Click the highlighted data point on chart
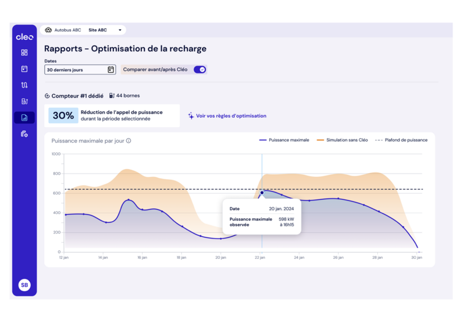The height and width of the screenshot is (322, 463). coord(262,193)
